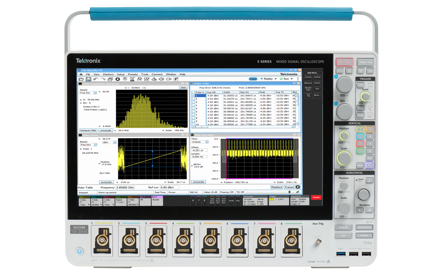
Task: Click the Zoom magnifier hardware button
Action: (369, 180)
